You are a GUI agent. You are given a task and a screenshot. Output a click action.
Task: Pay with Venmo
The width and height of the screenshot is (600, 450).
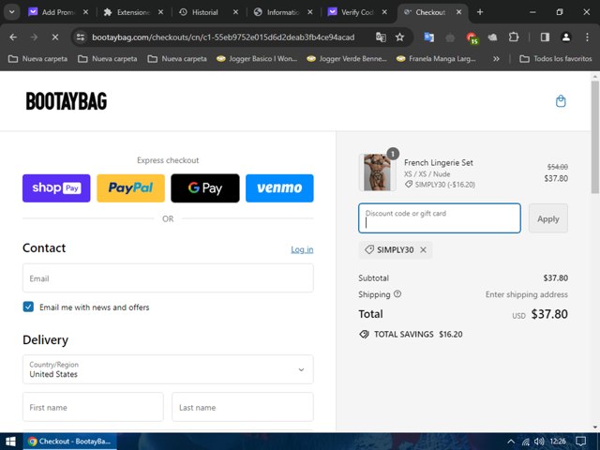(x=279, y=187)
